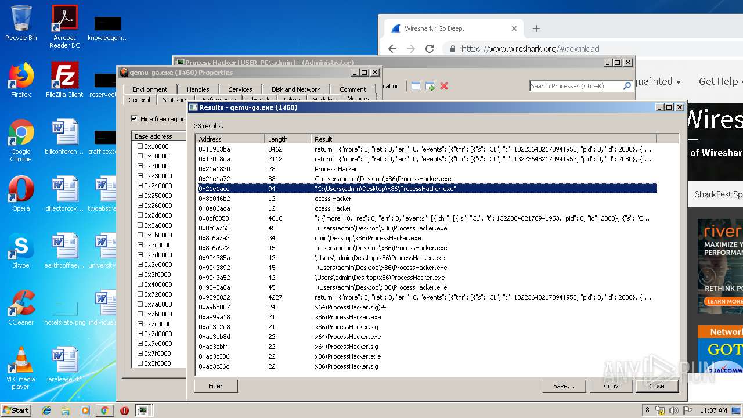Open CCleaner desktop shortcut
The width and height of the screenshot is (743, 418).
[21, 308]
